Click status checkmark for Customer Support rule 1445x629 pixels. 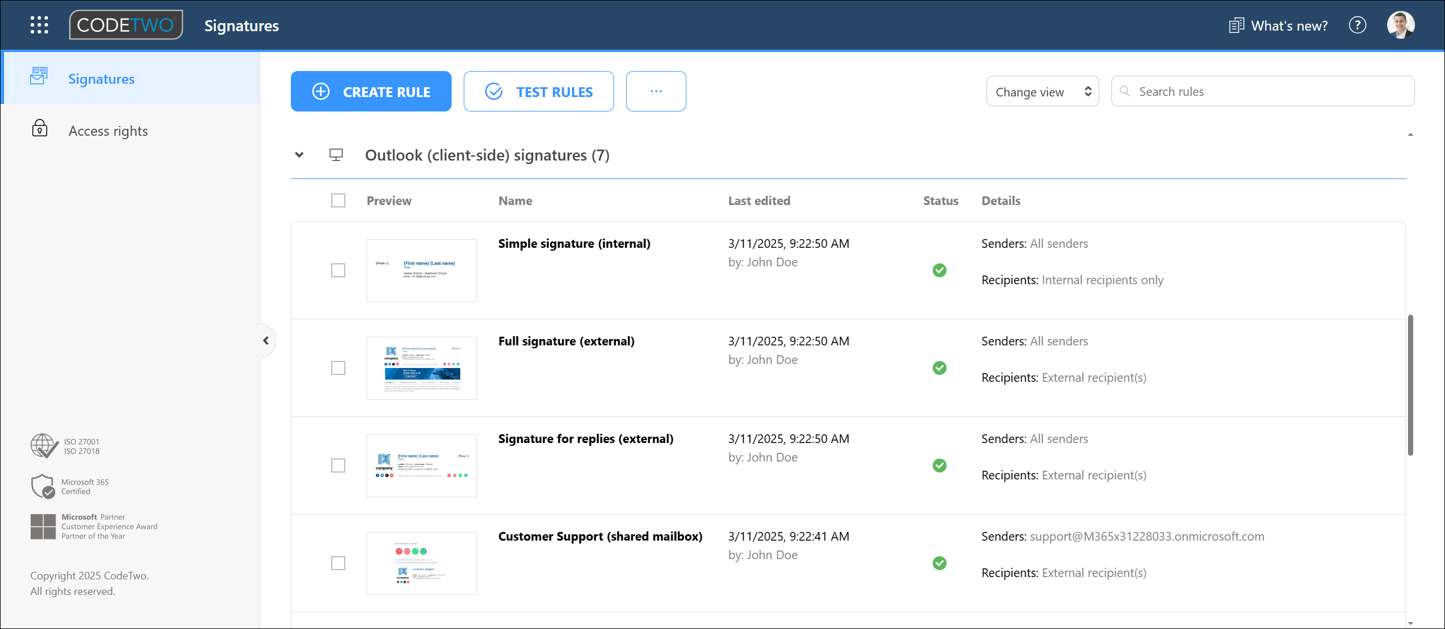point(940,563)
